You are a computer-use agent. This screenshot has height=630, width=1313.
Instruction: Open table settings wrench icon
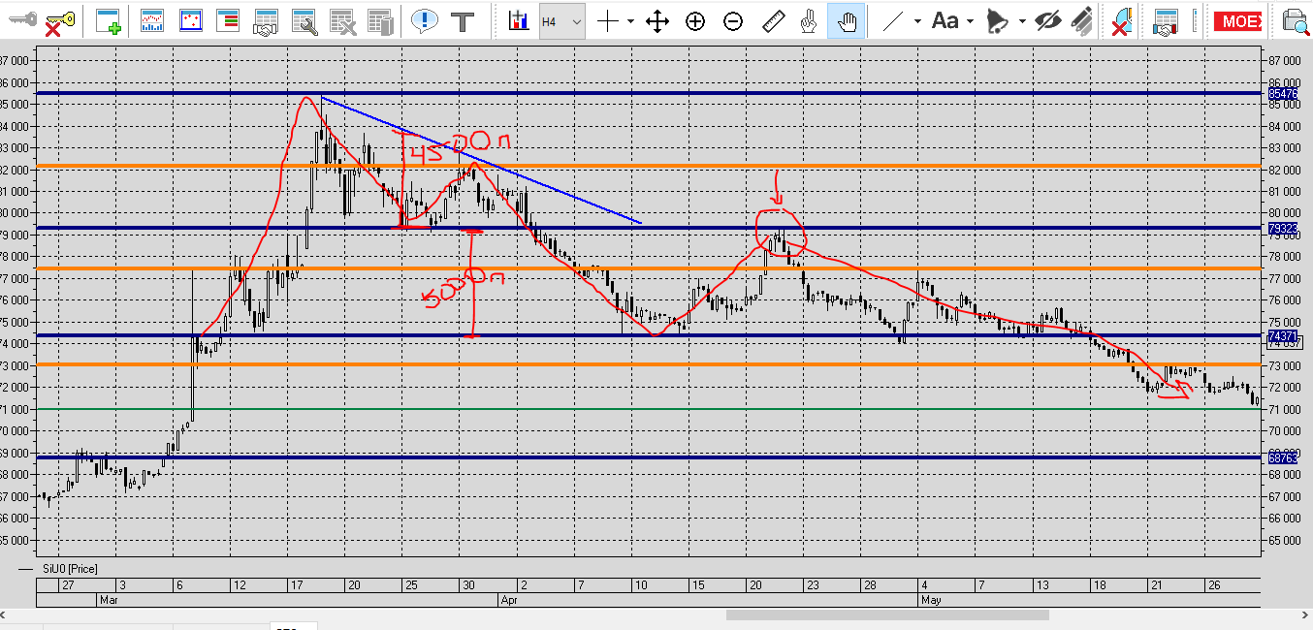304,20
